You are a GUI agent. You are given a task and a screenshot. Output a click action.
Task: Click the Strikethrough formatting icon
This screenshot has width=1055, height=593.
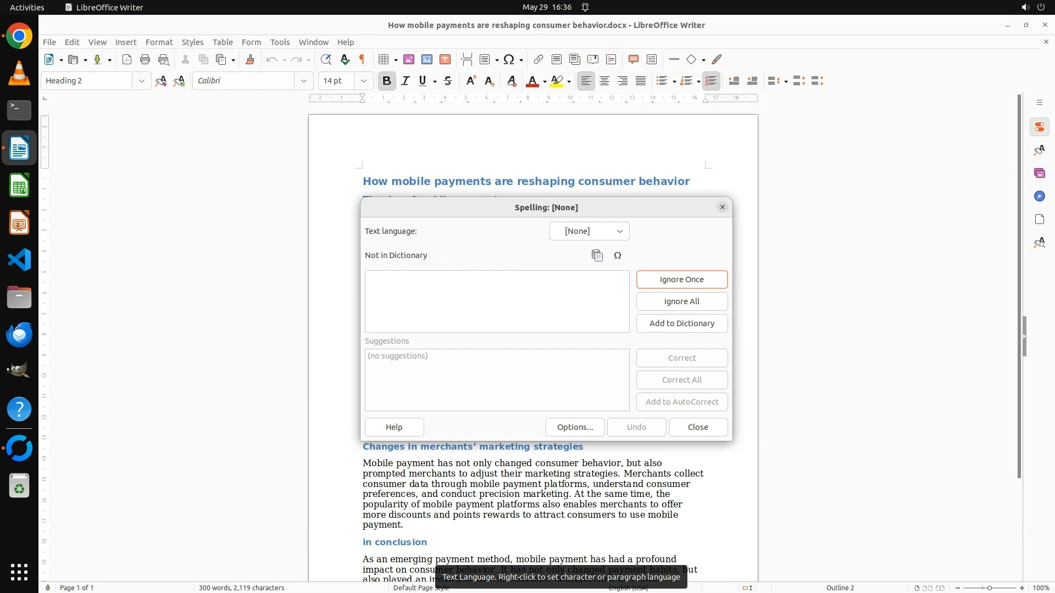pos(448,81)
